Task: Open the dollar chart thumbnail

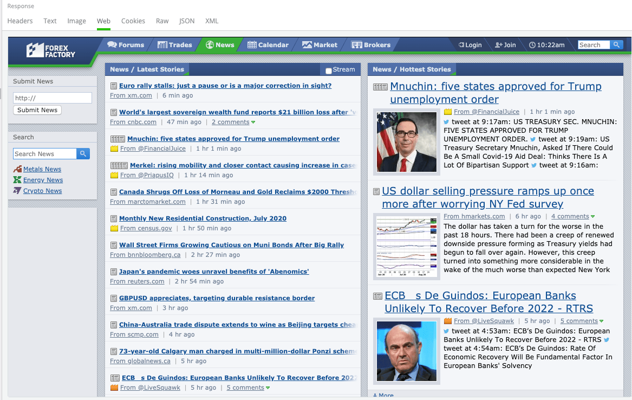Action: point(407,247)
